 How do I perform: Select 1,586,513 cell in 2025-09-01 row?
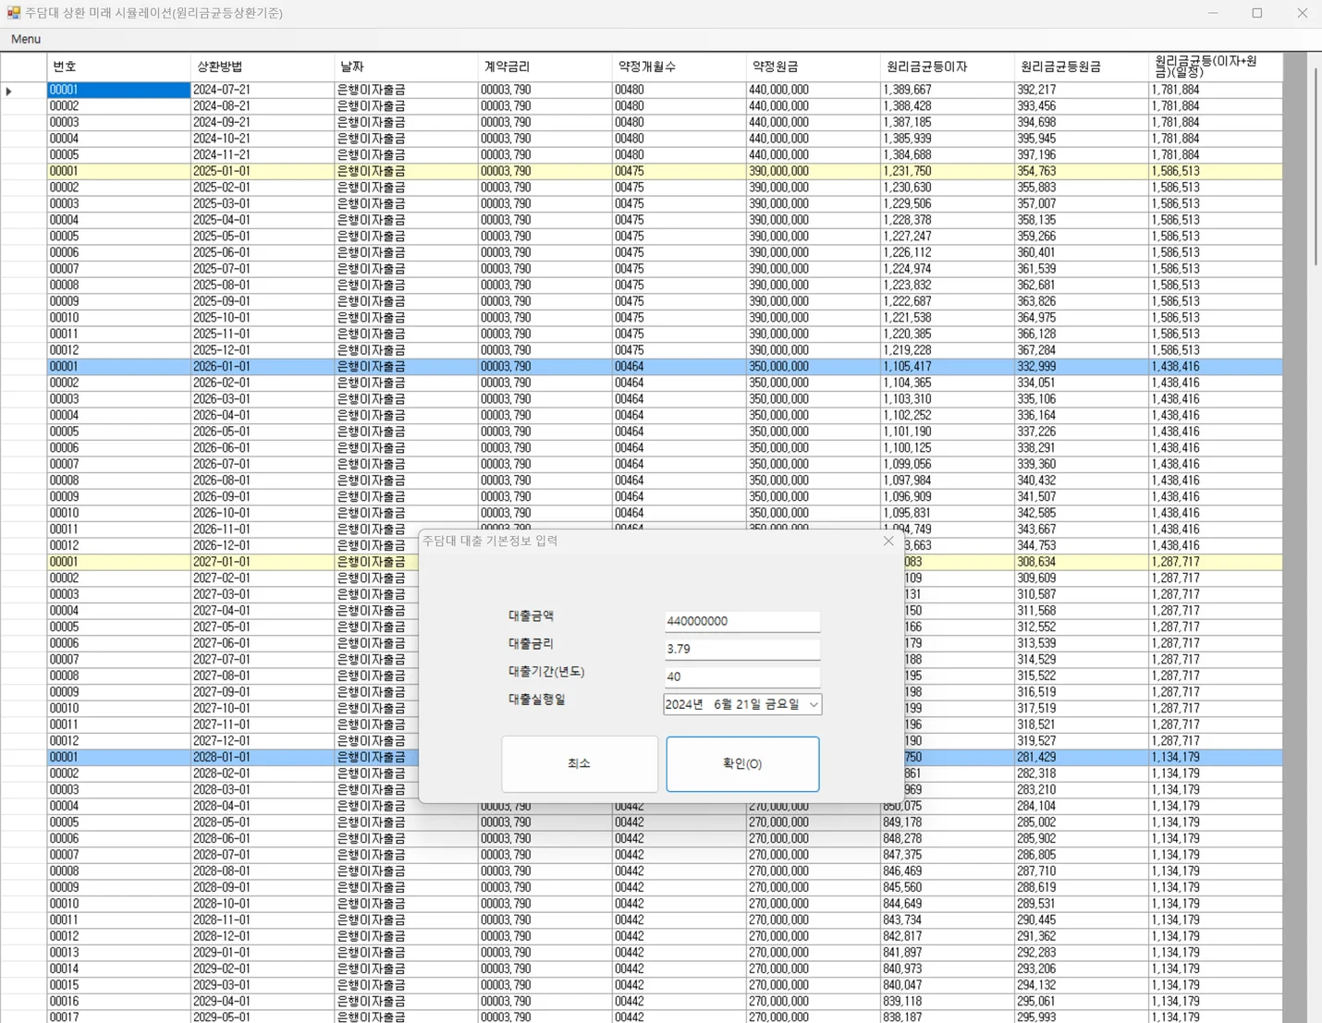1215,301
